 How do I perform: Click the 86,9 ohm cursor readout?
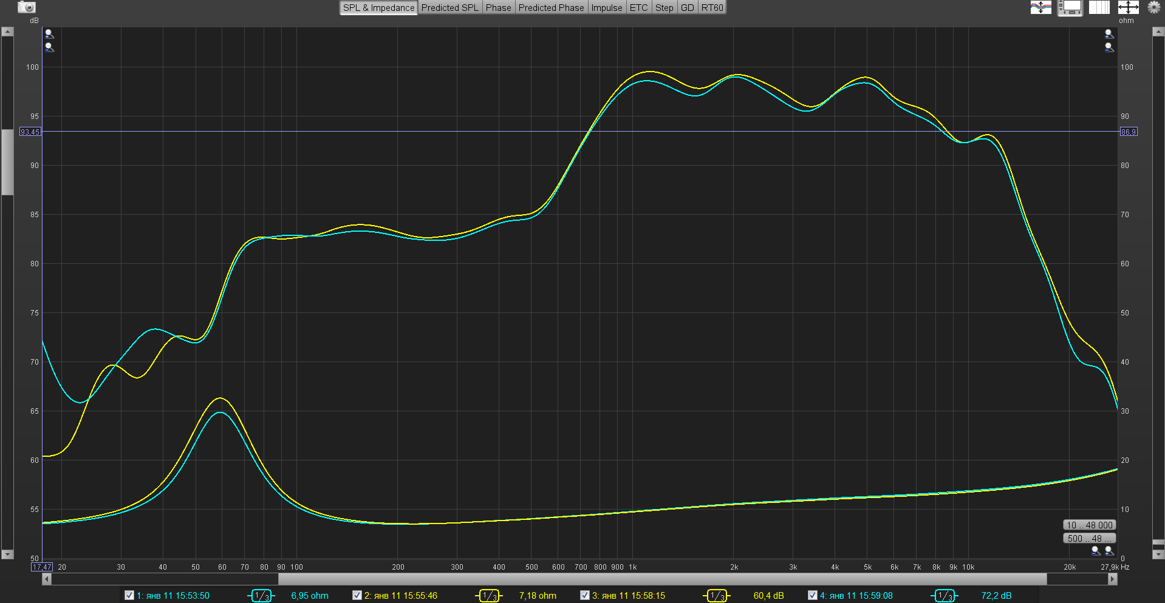pyautogui.click(x=1129, y=132)
